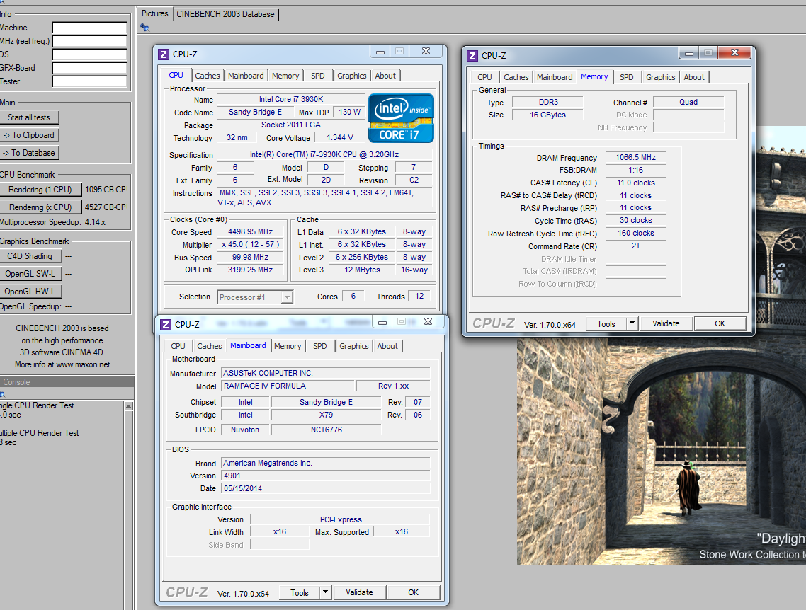806x610 pixels.
Task: Click the MHz (real freq.) input field
Action: (89, 41)
